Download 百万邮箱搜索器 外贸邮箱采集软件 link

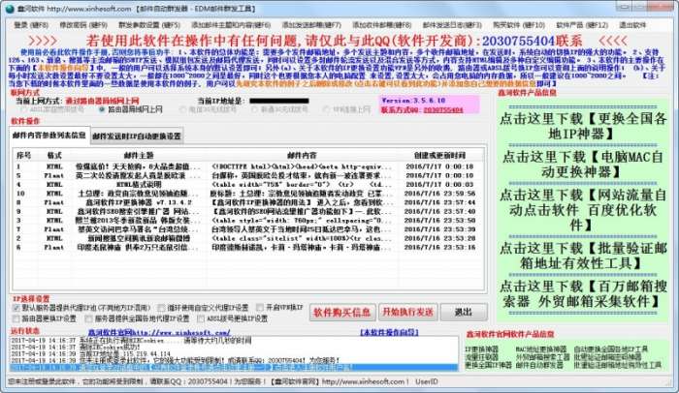pyautogui.click(x=583, y=293)
